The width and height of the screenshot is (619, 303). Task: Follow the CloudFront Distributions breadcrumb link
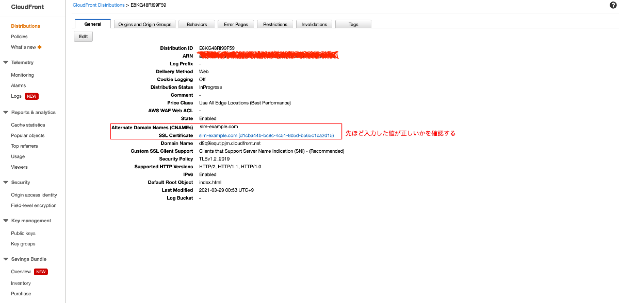(99, 5)
